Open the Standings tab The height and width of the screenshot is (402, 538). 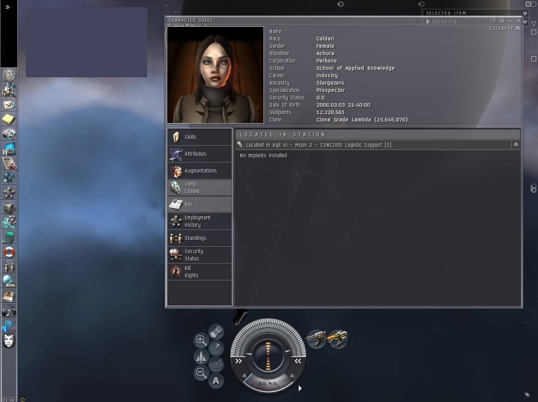pos(199,238)
